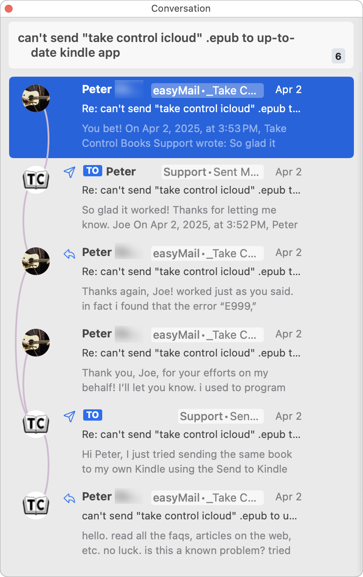This screenshot has height=577, width=363.
Task: Click the TO badge on the "Hi Peter" message
Action: point(92,415)
